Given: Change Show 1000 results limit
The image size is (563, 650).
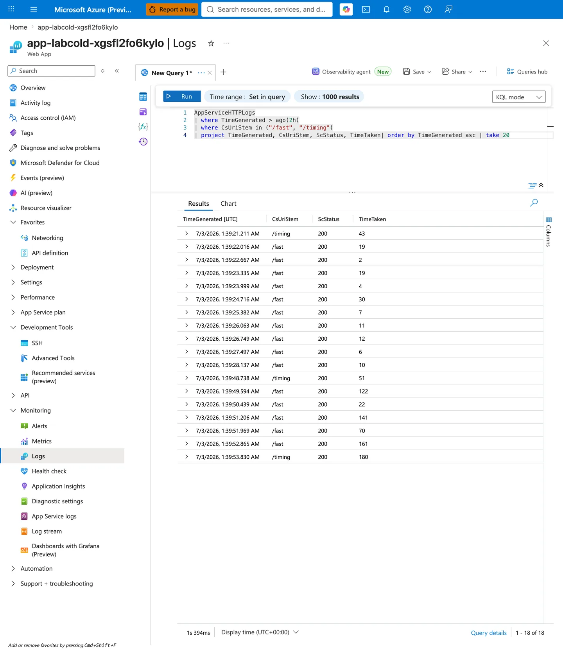Looking at the screenshot, I should [330, 97].
